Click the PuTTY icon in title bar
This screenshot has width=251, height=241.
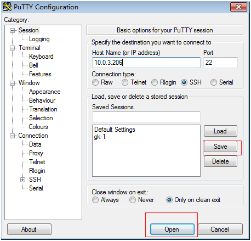7,7
